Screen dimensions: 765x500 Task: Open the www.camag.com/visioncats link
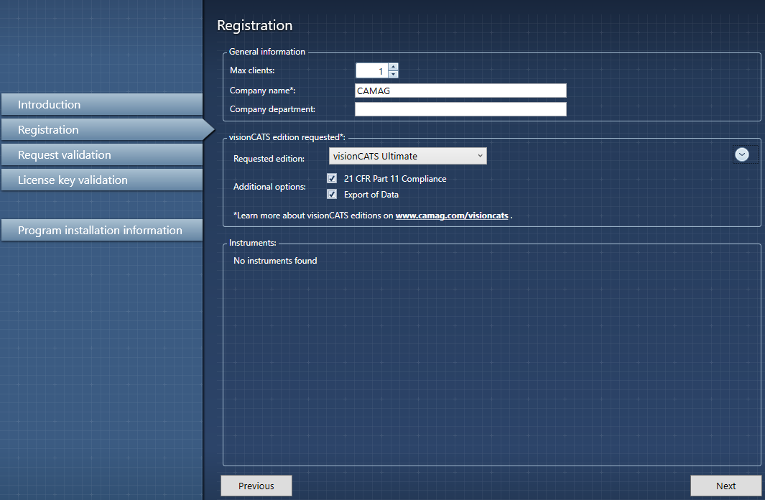click(x=452, y=216)
